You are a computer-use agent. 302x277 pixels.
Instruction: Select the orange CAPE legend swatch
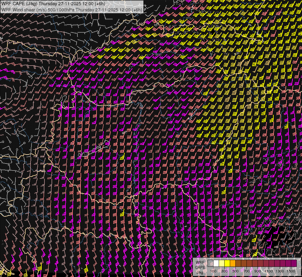tap(233, 263)
